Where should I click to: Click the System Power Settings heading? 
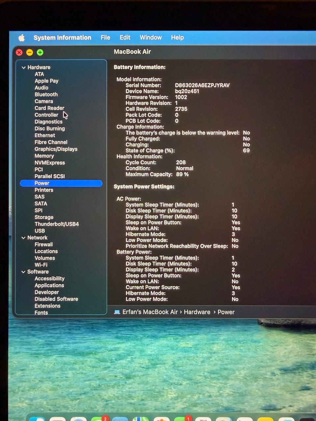tap(144, 187)
